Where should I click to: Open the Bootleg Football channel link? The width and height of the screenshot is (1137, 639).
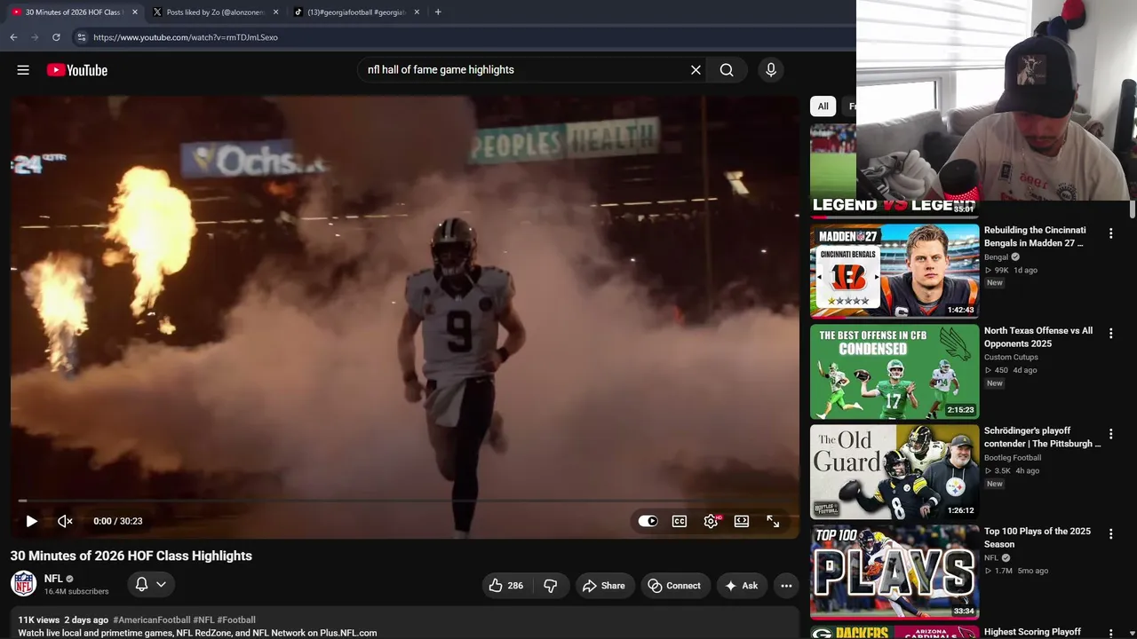pos(1013,458)
